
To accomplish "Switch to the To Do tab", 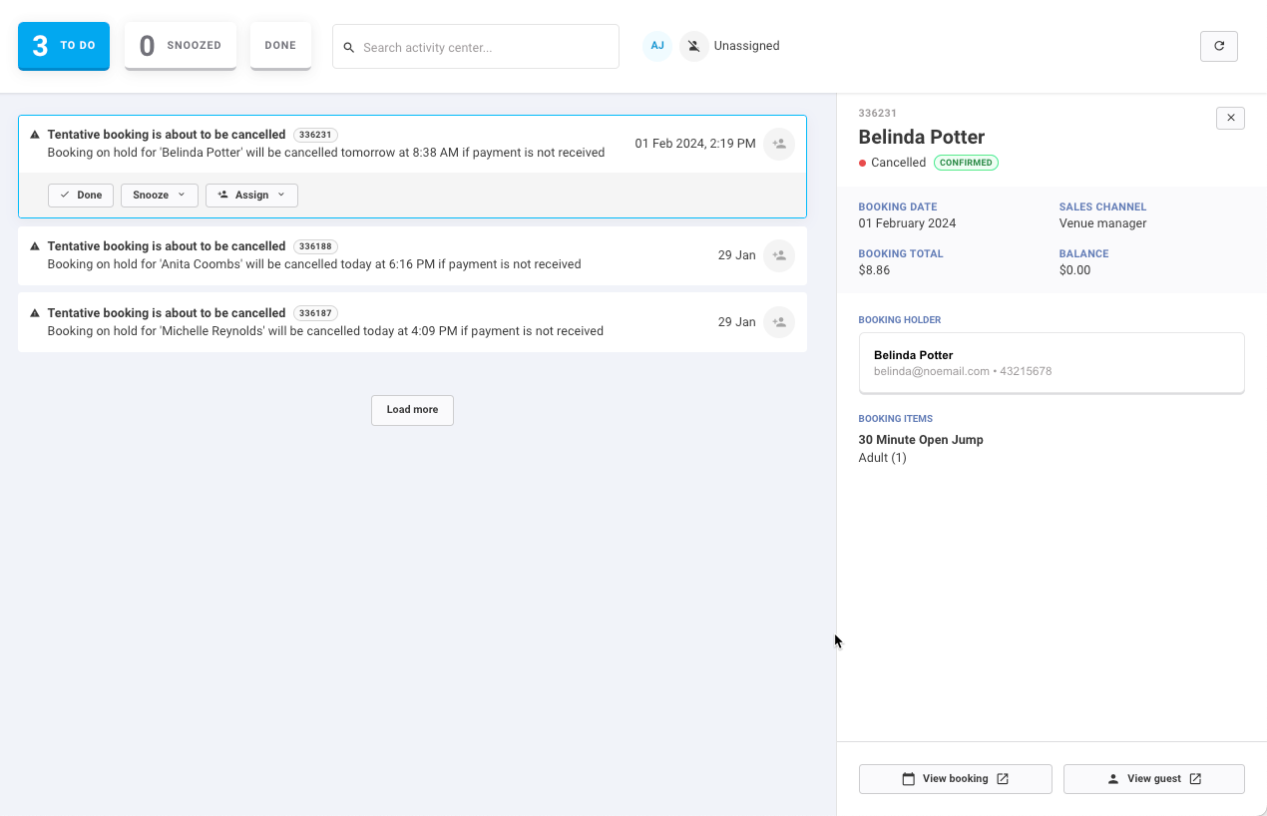I will point(64,46).
